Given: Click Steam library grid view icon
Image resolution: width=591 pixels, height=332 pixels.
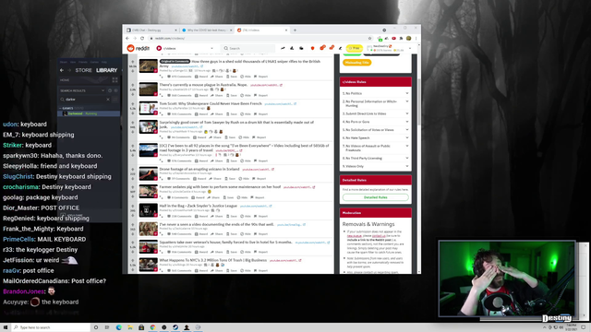Looking at the screenshot, I should [115, 80].
